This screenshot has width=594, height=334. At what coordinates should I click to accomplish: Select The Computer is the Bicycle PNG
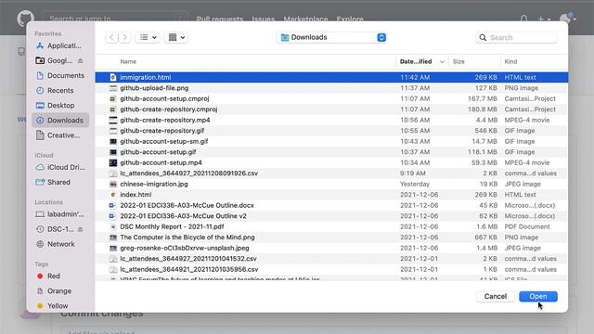(x=331, y=238)
